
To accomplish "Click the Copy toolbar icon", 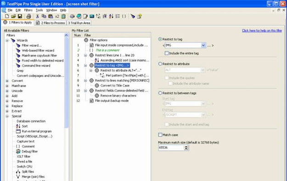I will click(44, 16).
